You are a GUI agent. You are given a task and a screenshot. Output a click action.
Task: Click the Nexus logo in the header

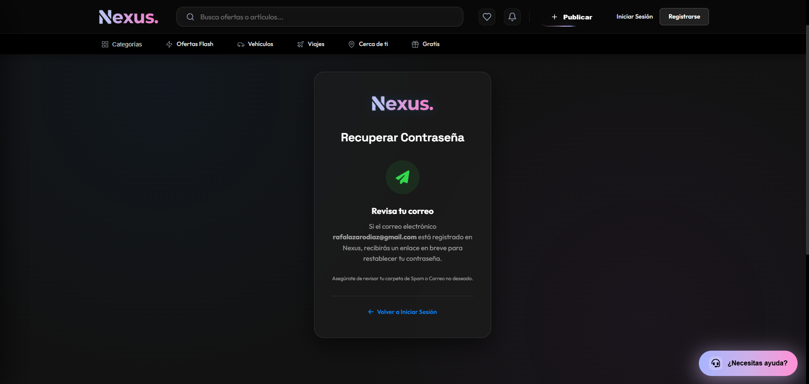(129, 17)
